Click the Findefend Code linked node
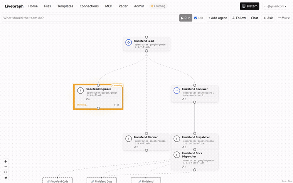The height and width of the screenshot is (183, 293). click(57, 180)
